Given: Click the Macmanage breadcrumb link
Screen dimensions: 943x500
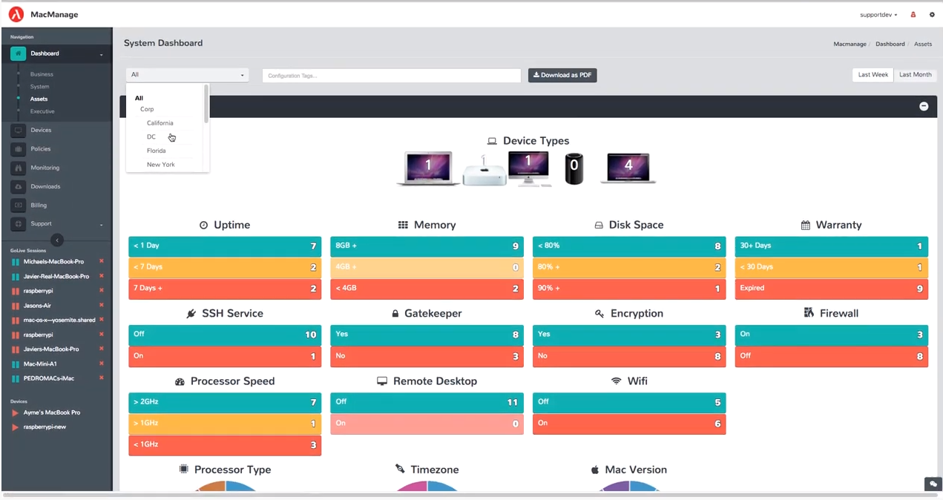Looking at the screenshot, I should pos(850,44).
